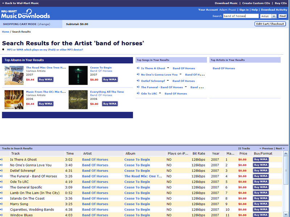Open Cease To Begin album cover thumbnail

(x=78, y=75)
